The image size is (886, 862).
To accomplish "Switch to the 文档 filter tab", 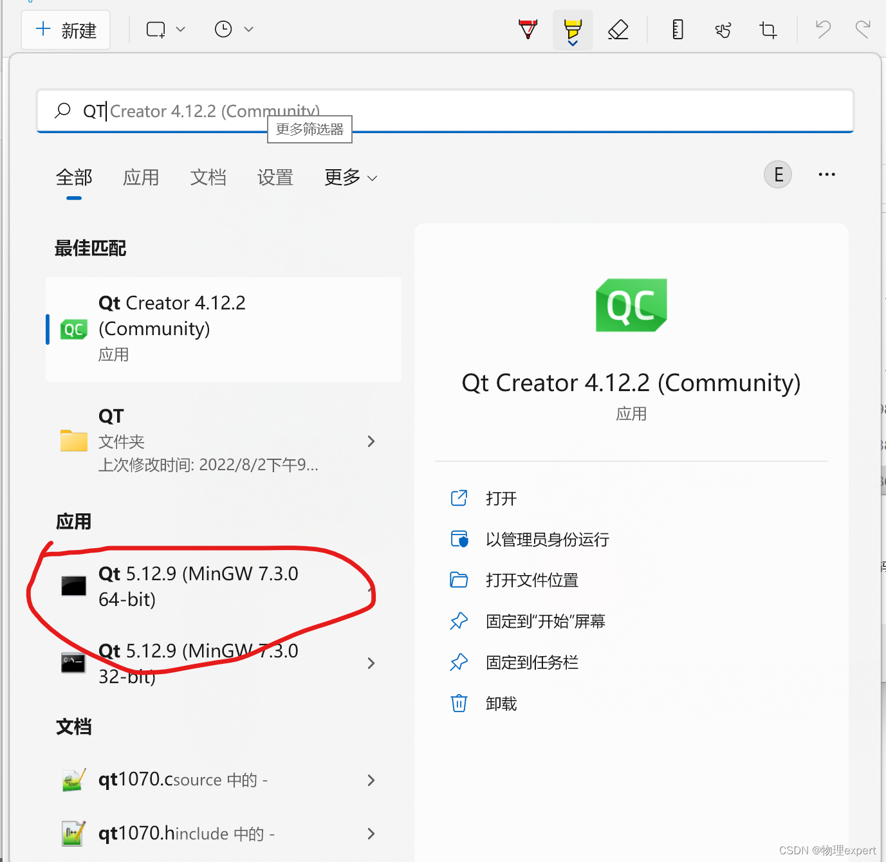I will coord(208,178).
